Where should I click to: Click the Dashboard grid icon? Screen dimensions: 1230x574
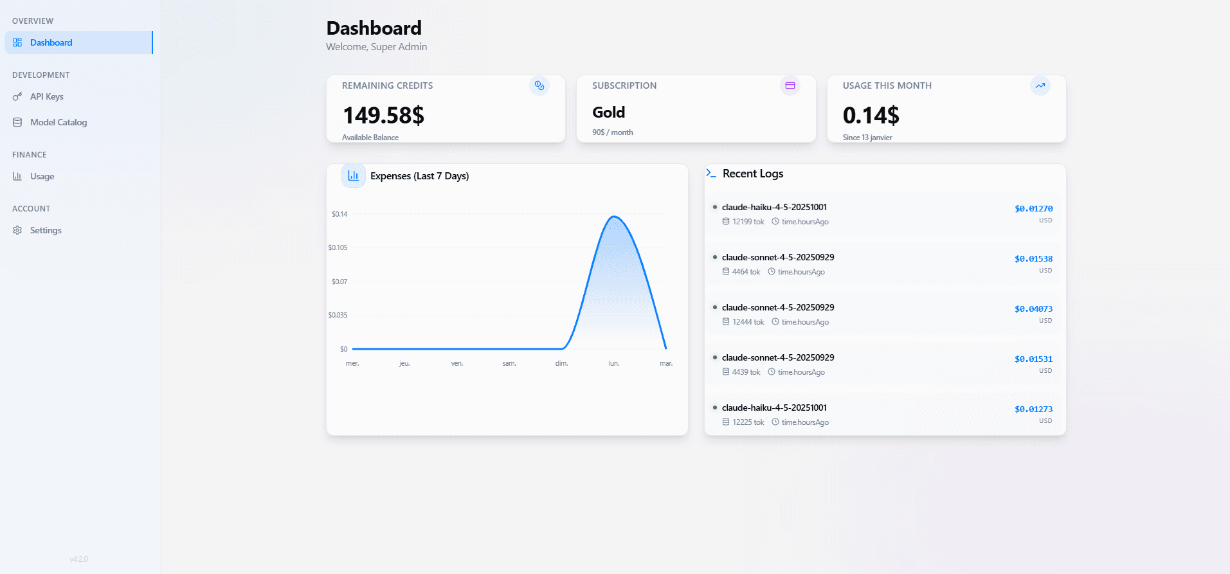tap(17, 42)
